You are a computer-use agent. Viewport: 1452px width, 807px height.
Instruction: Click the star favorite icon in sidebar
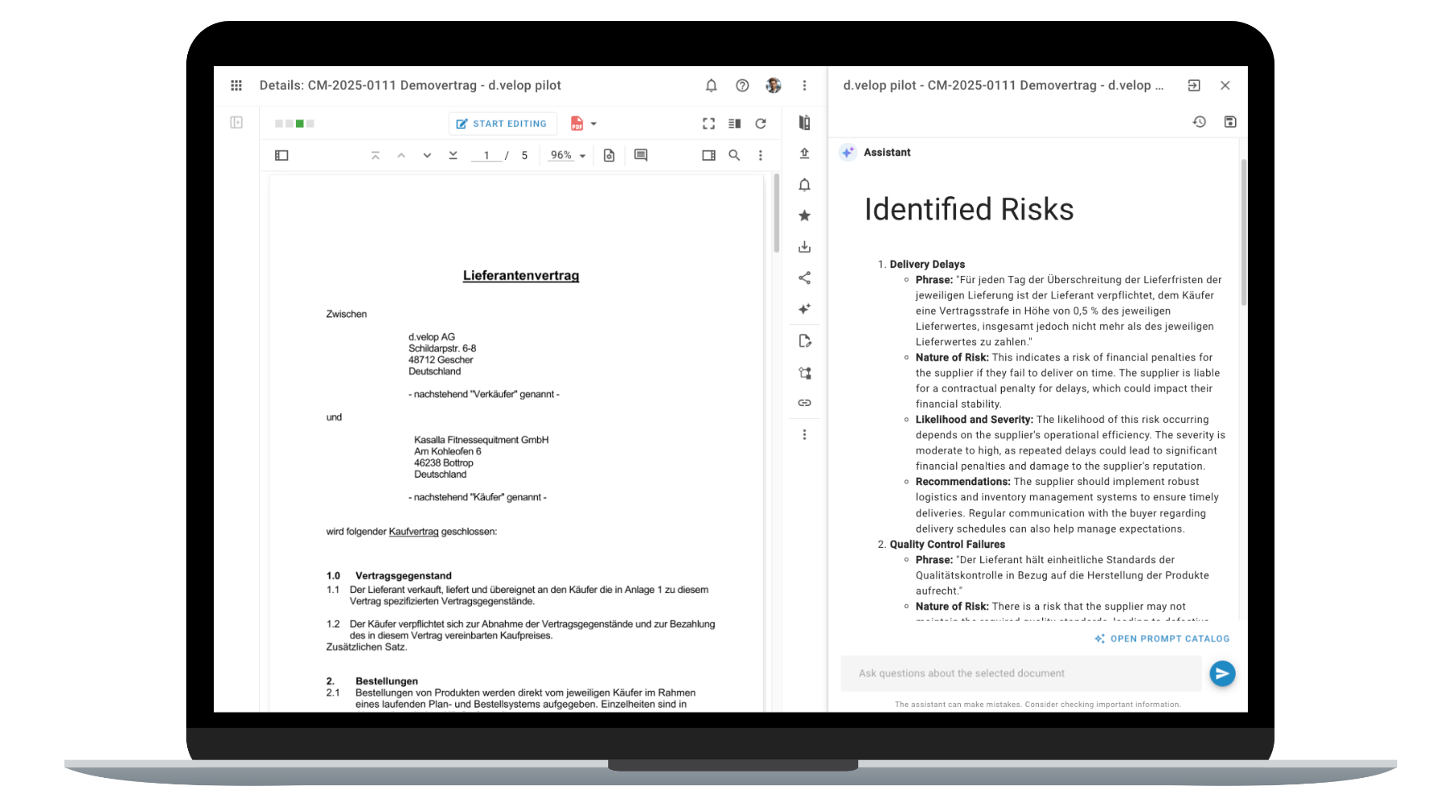click(x=804, y=215)
